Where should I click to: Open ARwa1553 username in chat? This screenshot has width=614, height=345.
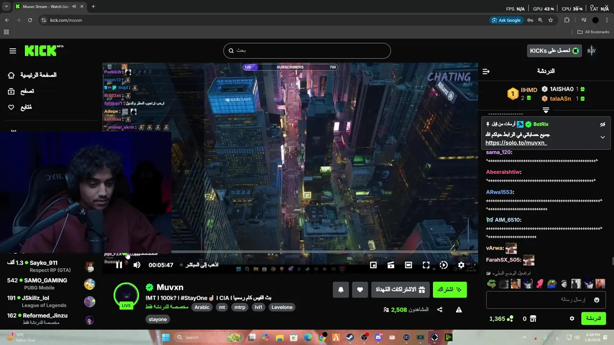click(x=500, y=192)
